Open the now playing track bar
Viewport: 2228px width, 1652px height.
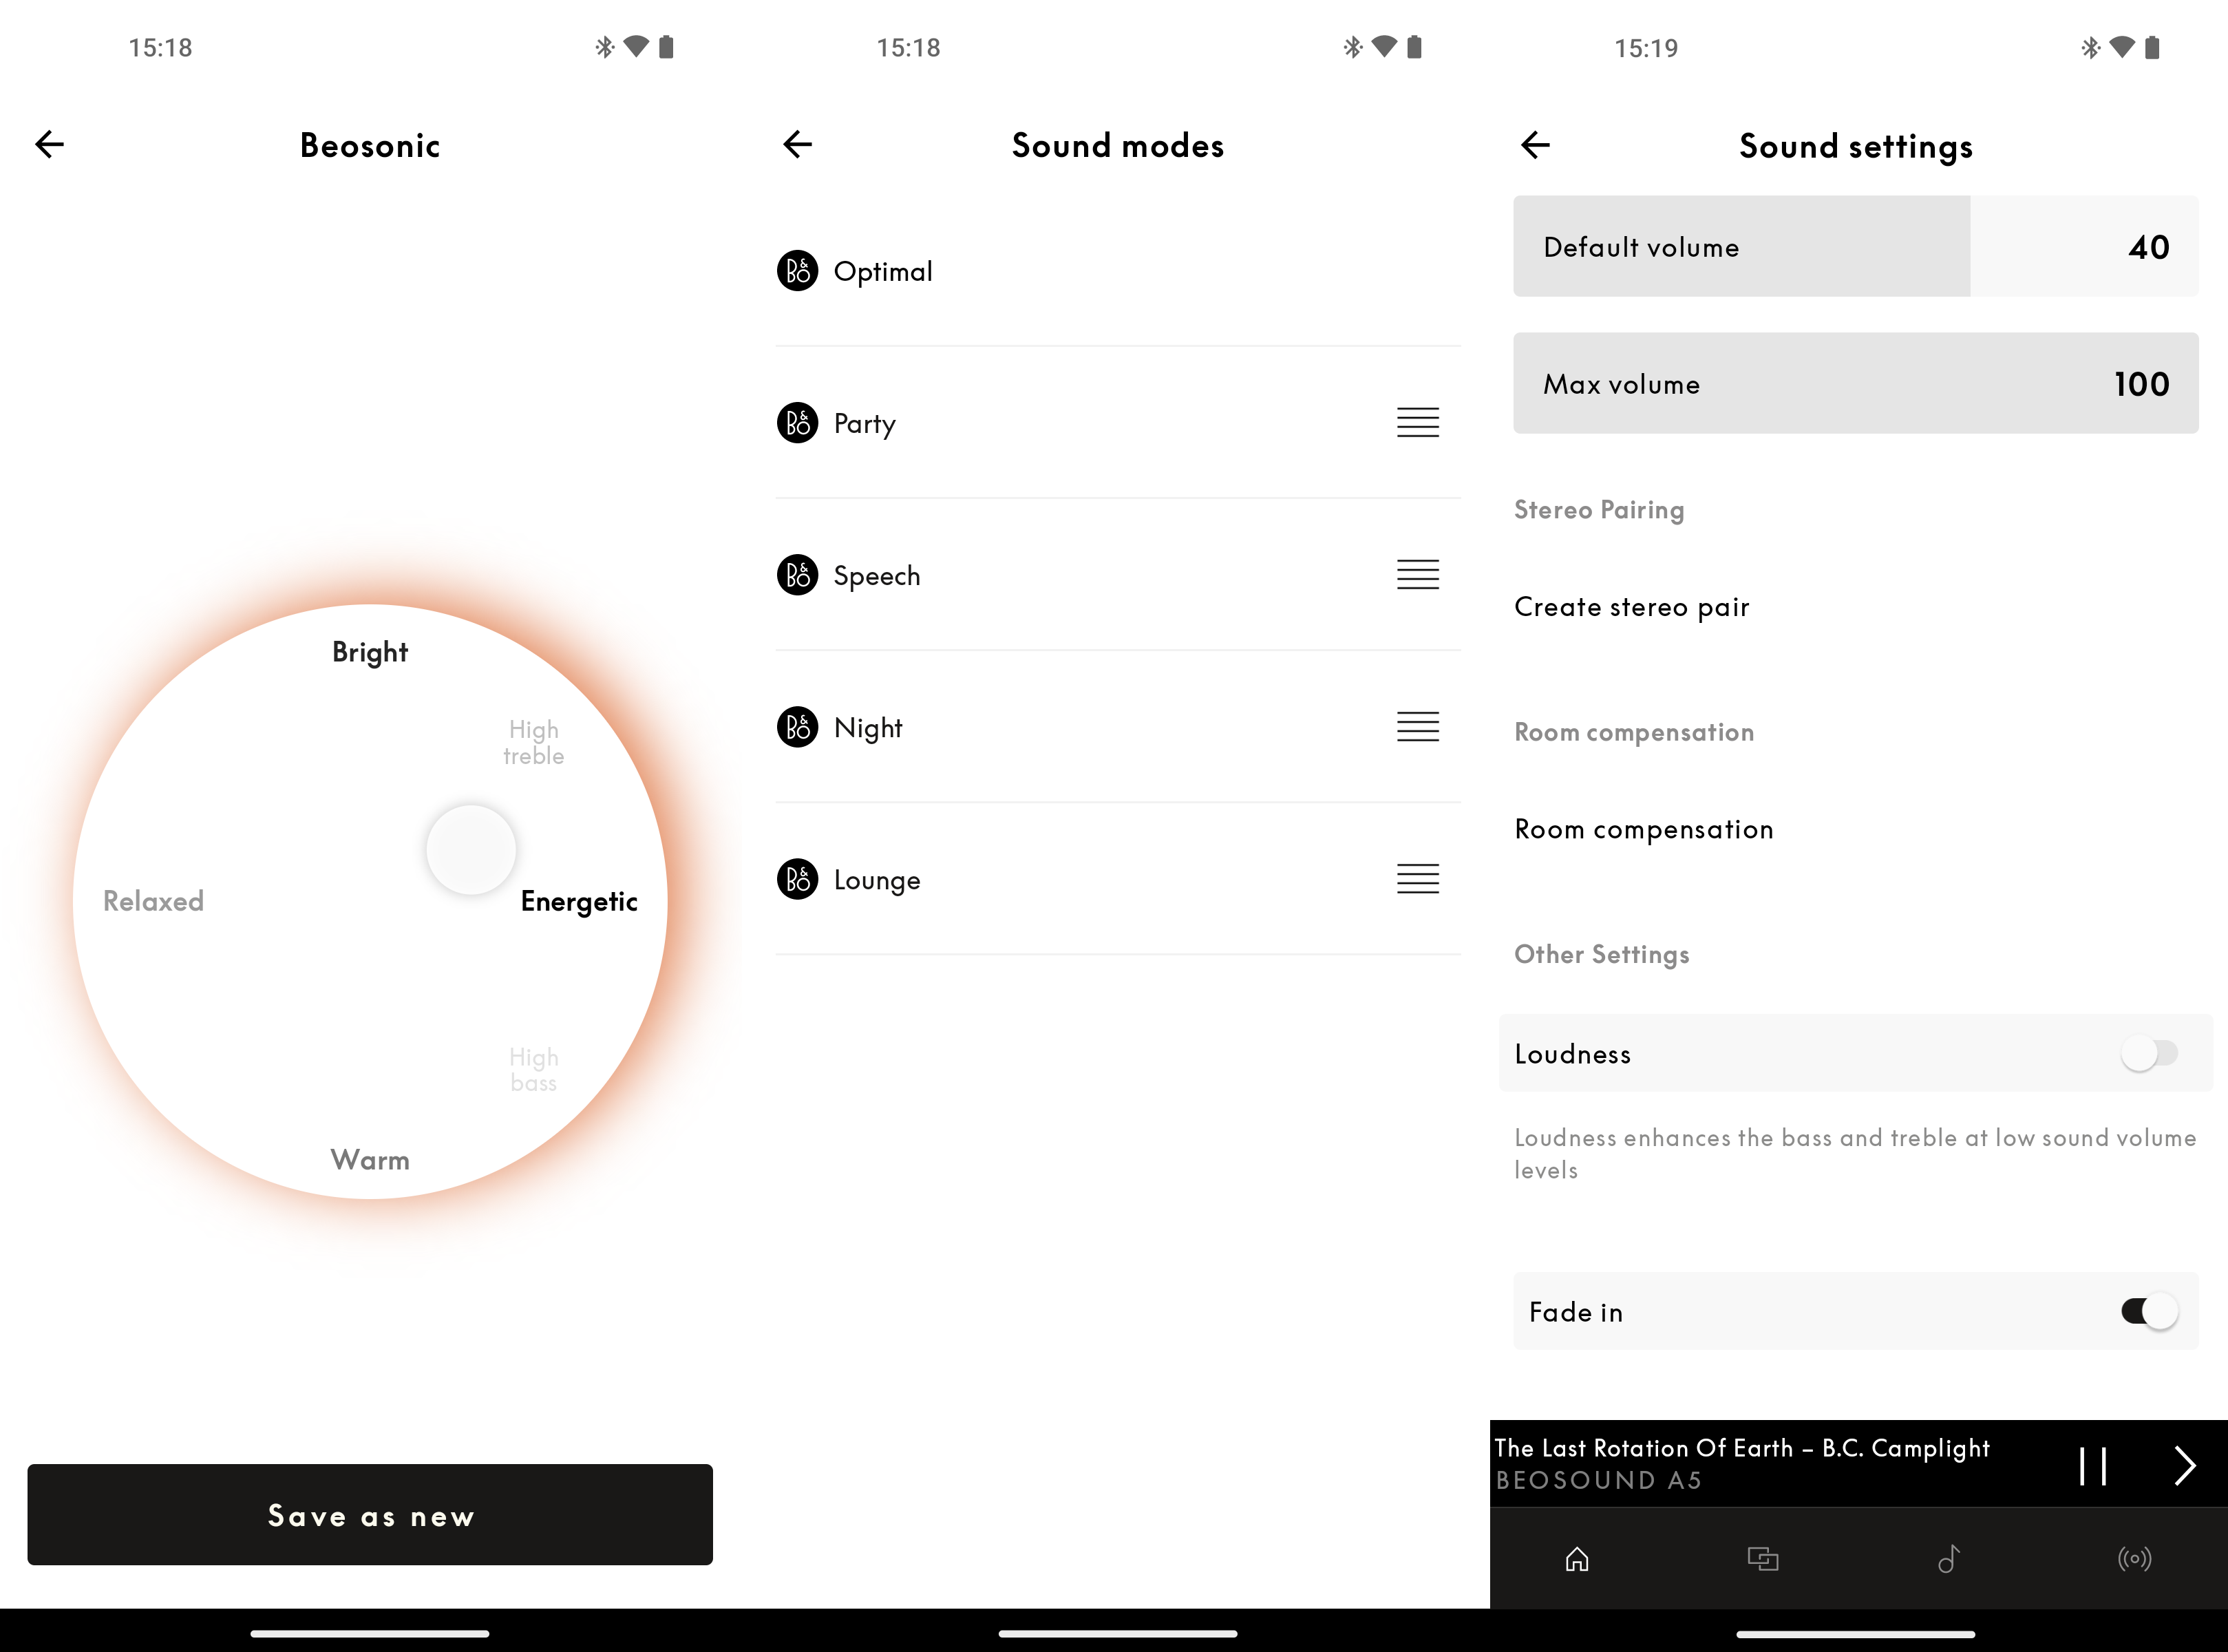pyautogui.click(x=1859, y=1464)
